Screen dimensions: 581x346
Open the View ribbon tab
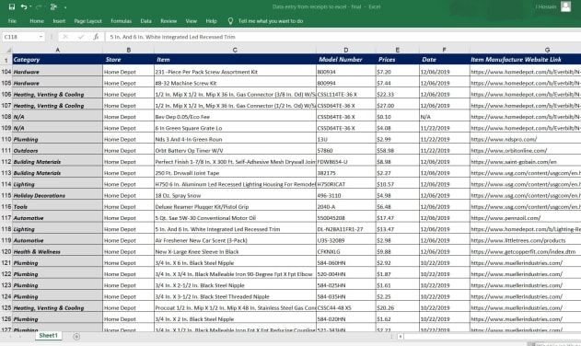coord(192,21)
